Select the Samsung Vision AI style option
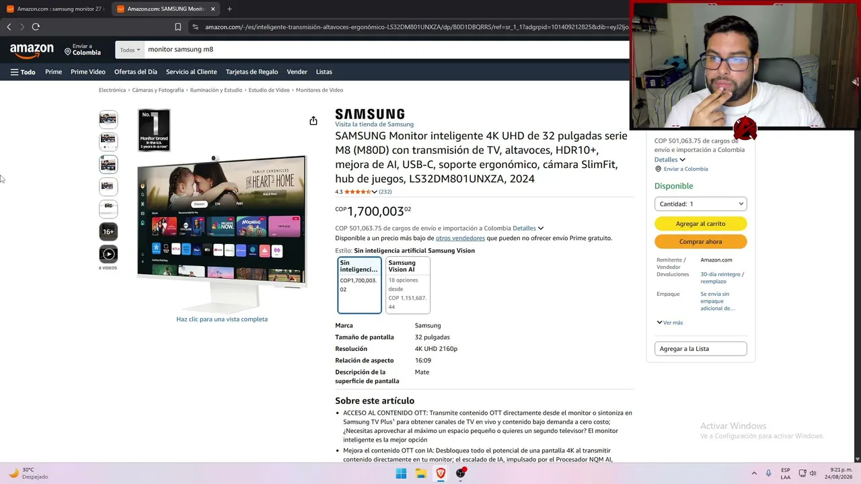Image resolution: width=861 pixels, height=484 pixels. (408, 285)
